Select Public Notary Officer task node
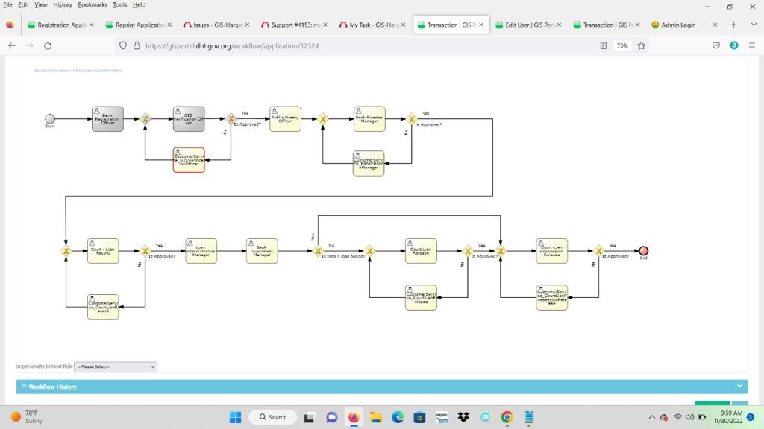The image size is (764, 429). [x=285, y=119]
